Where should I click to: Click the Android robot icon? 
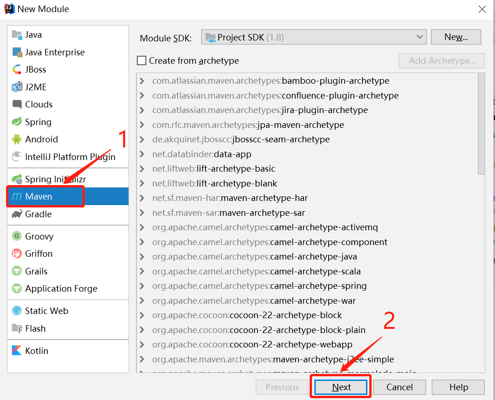point(17,139)
